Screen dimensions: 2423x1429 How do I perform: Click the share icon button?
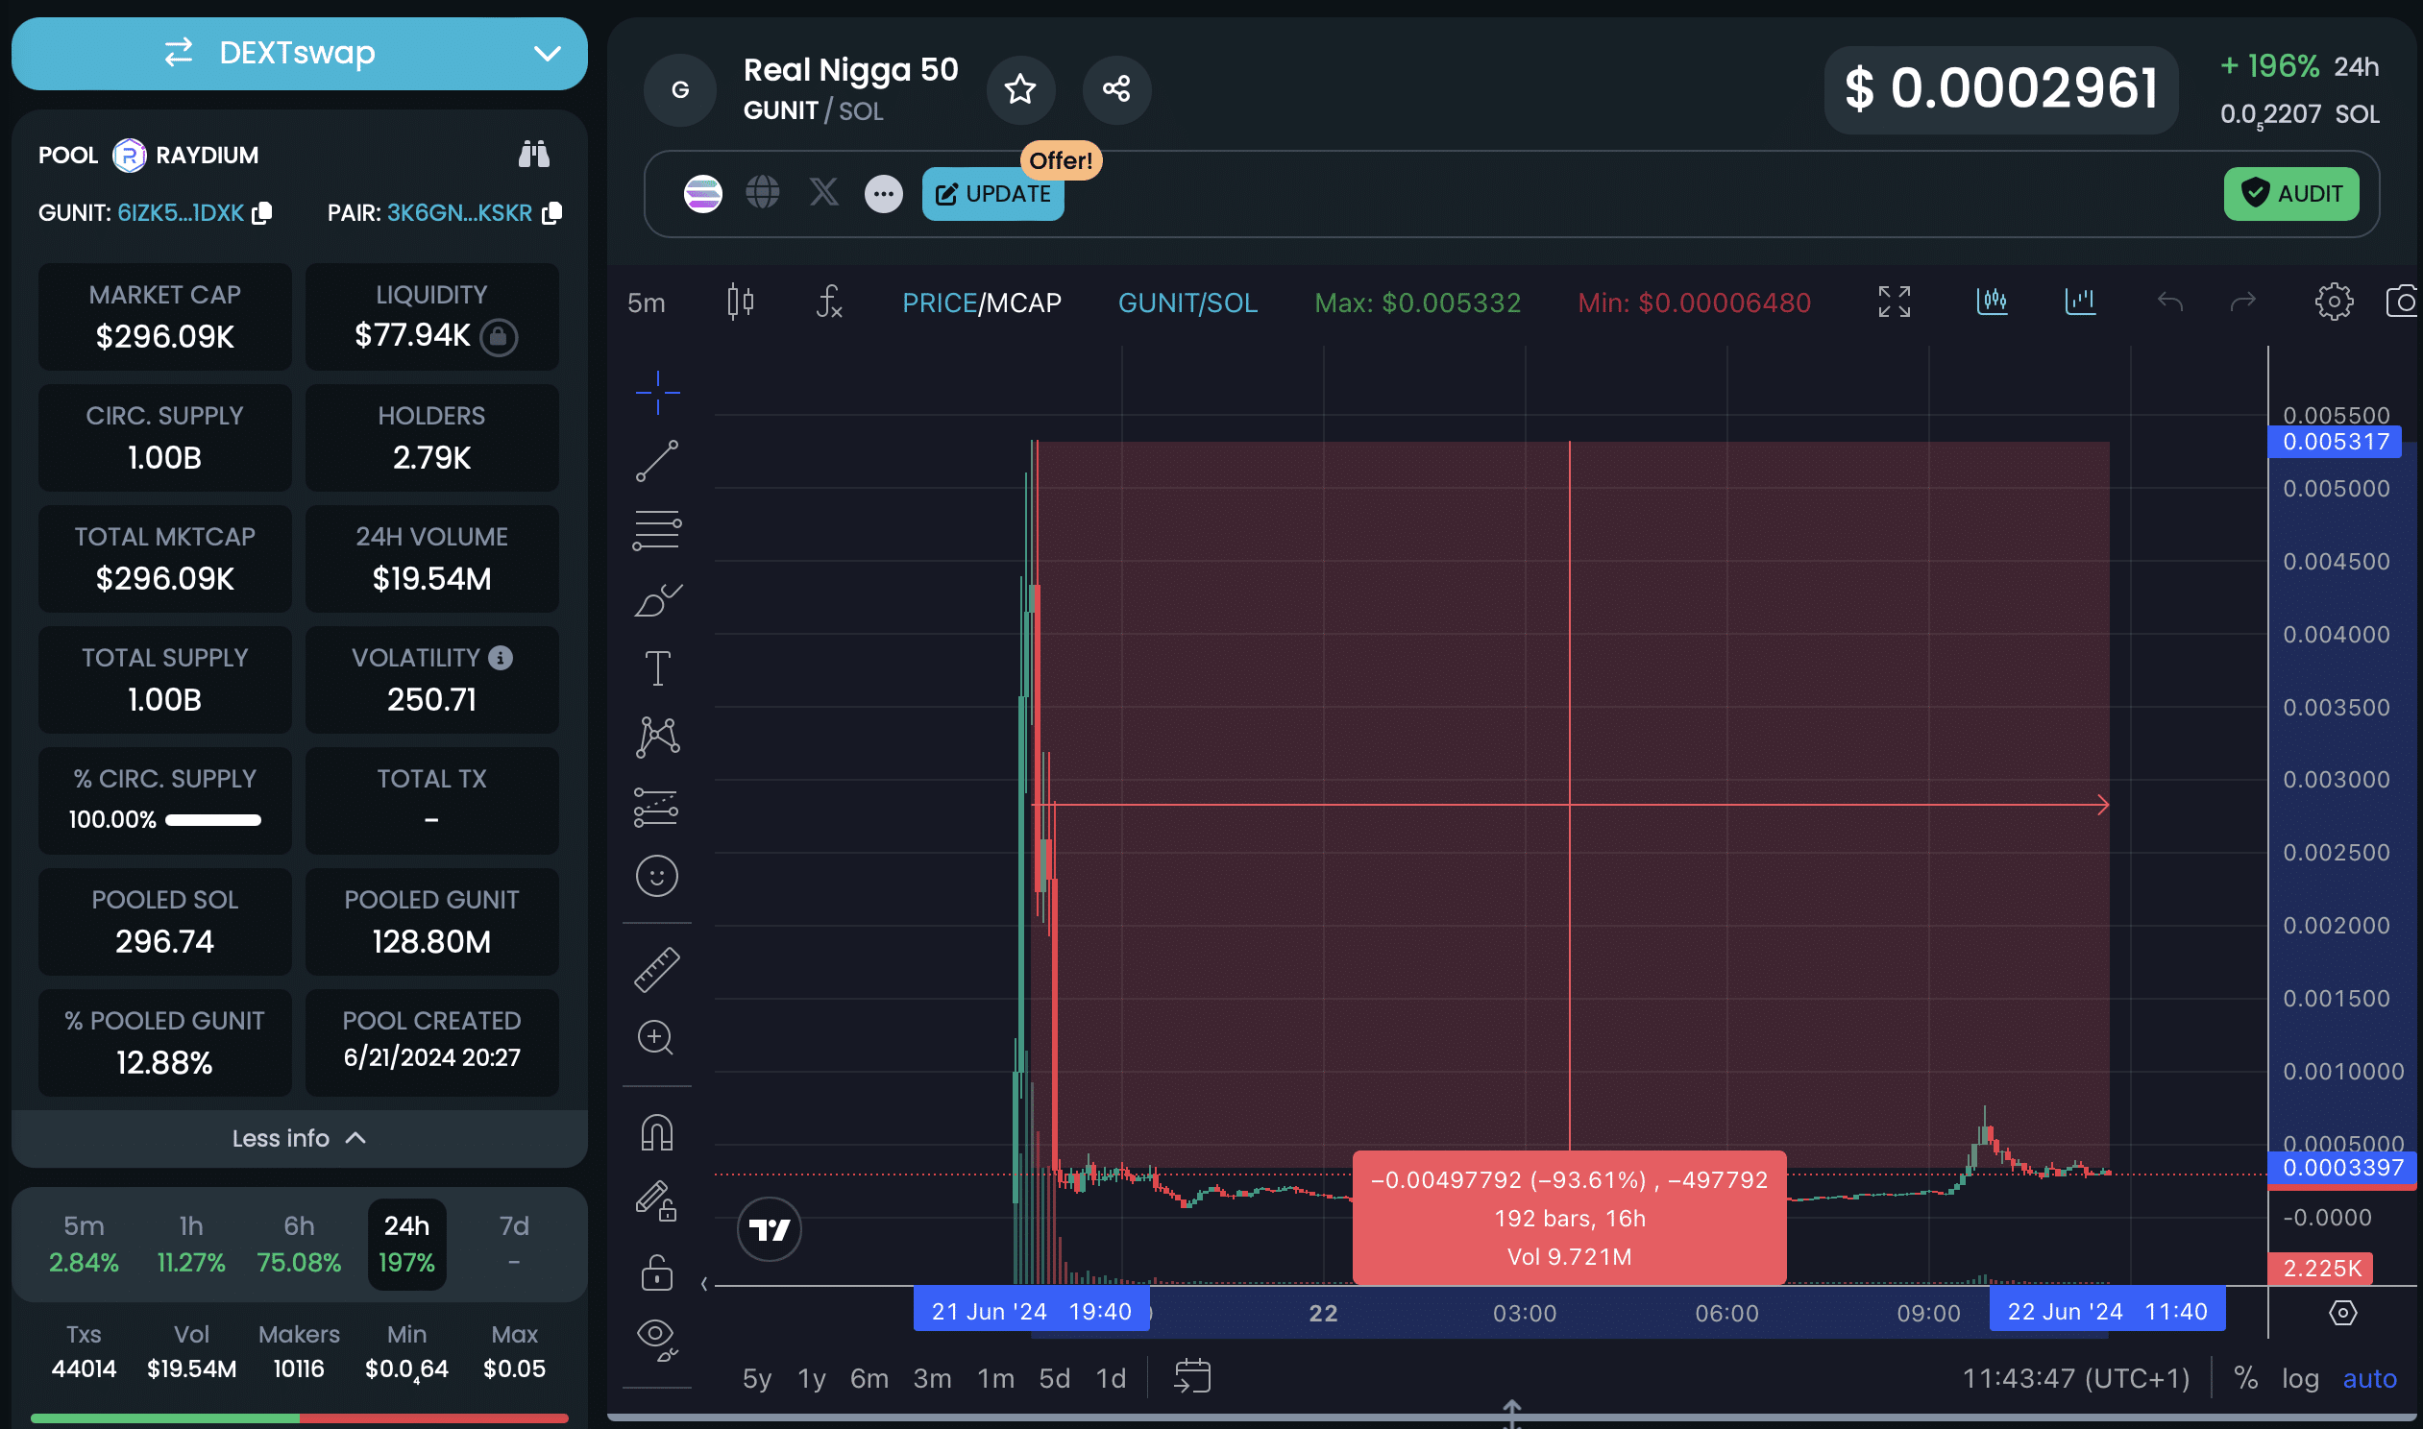[1117, 89]
